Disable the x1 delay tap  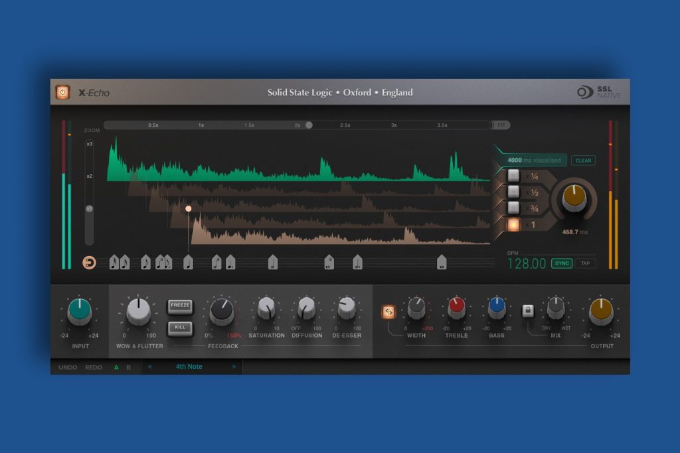(513, 225)
